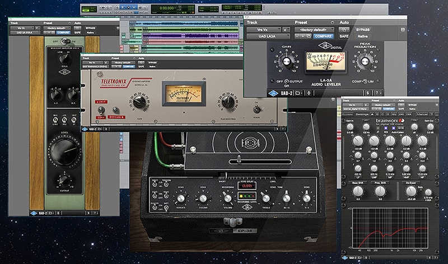Click BYPASS in the Teletronix plugin window

click(152, 63)
